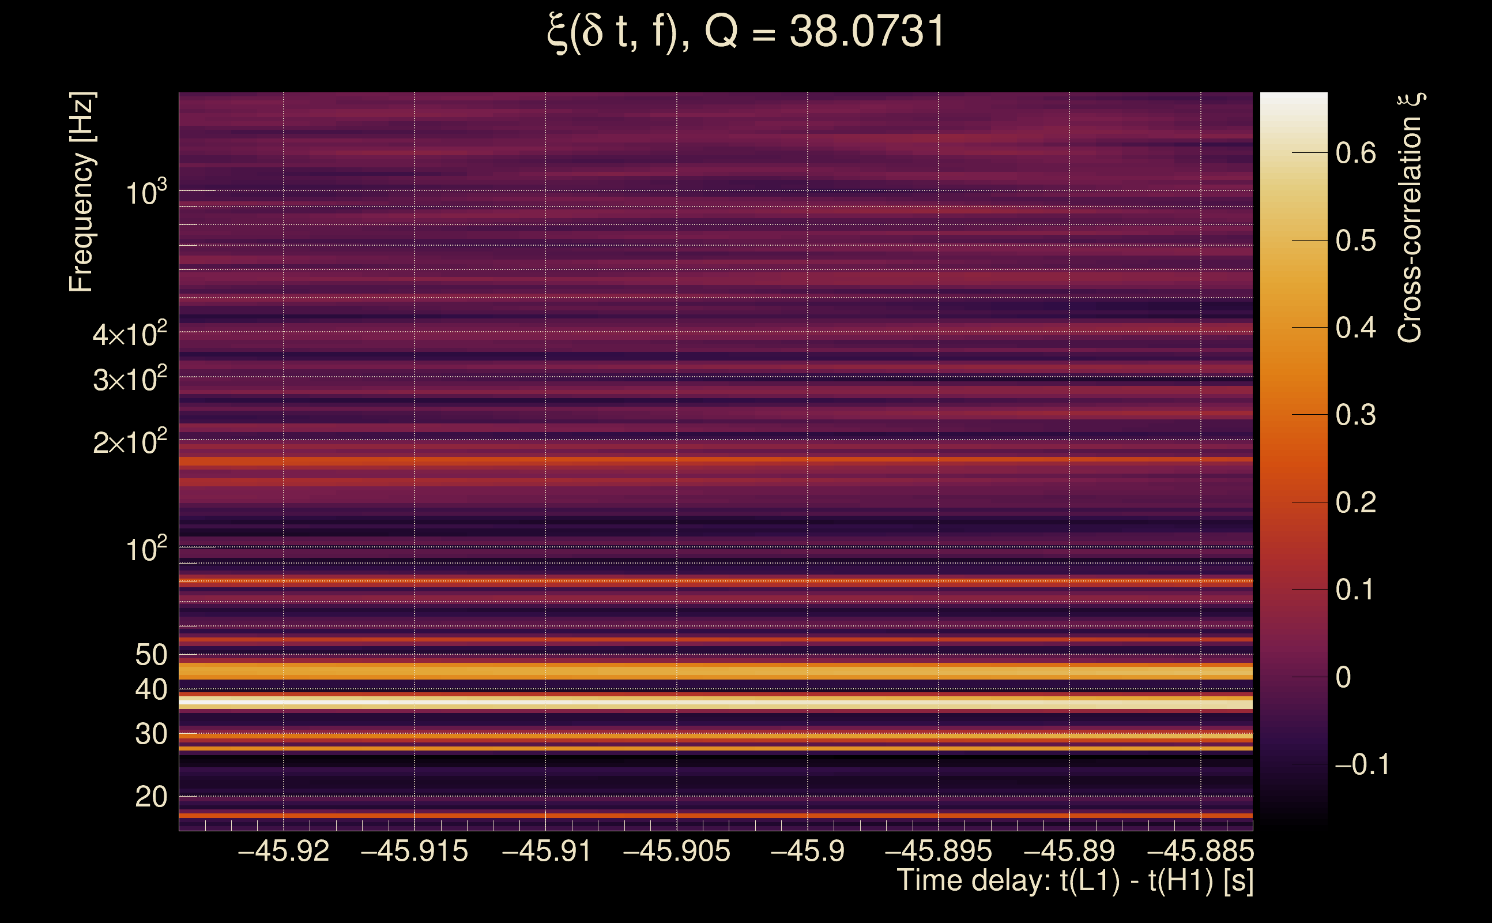This screenshot has height=923, width=1492.
Task: Click the 0.3 colorbar tick label
Action: point(1355,415)
